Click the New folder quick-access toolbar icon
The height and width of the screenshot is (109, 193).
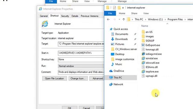[119, 8]
